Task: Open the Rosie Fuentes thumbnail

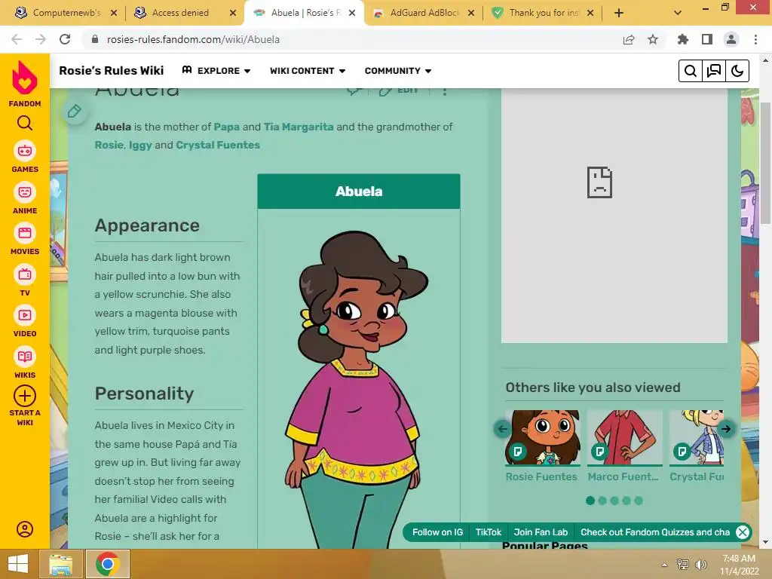Action: (x=543, y=437)
